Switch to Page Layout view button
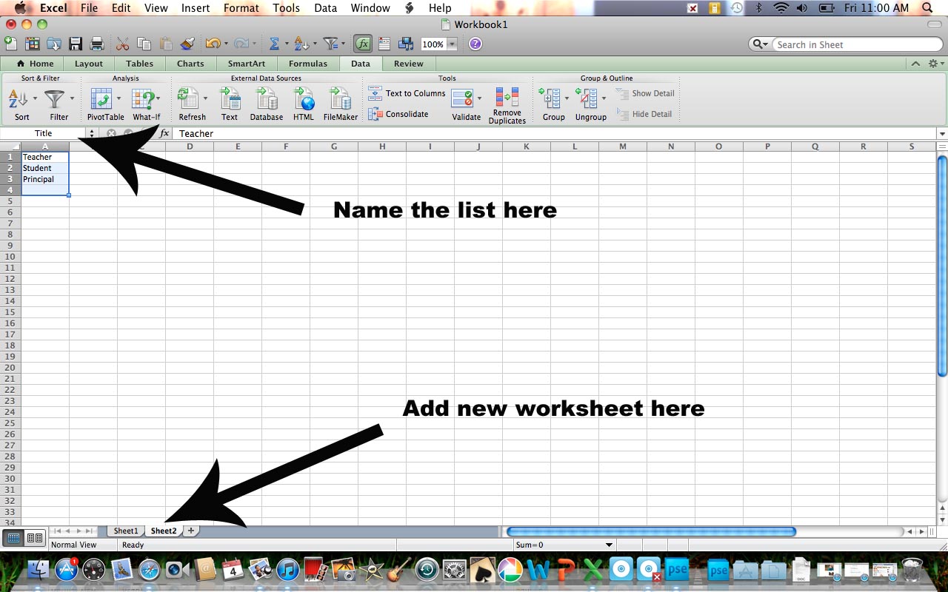 (35, 538)
